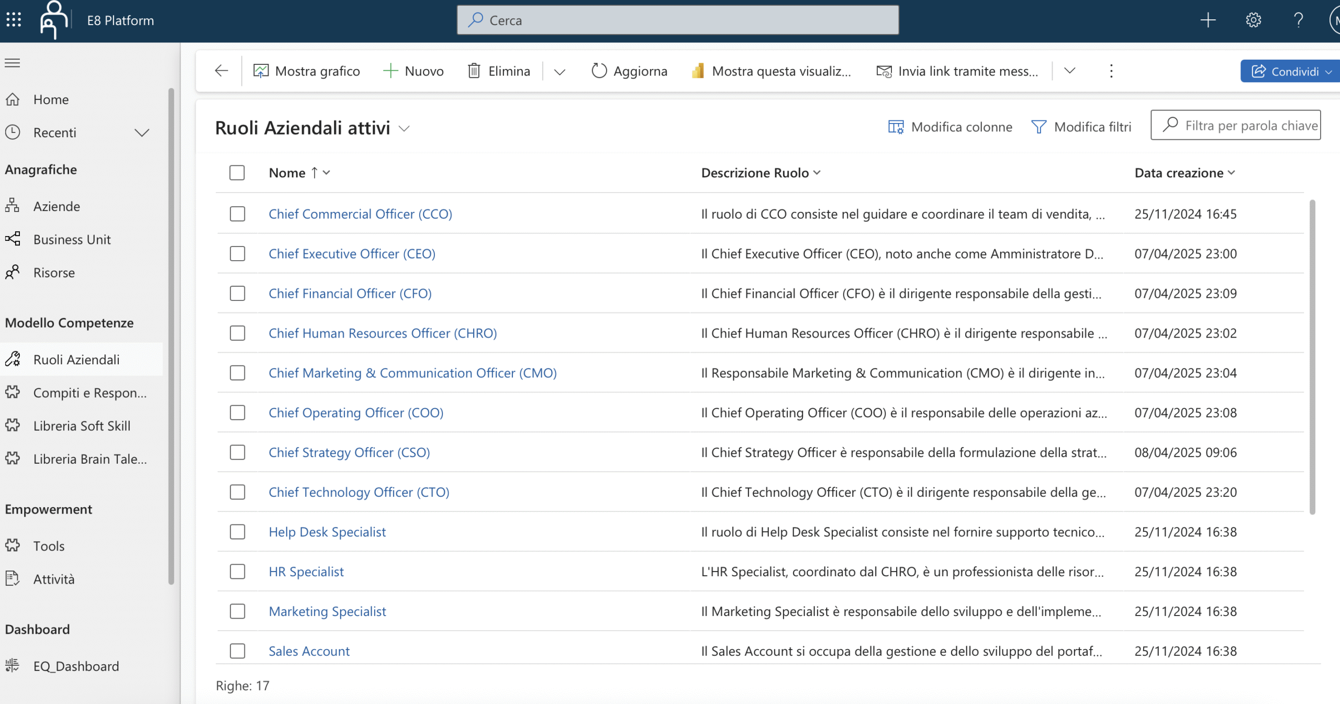The height and width of the screenshot is (704, 1340).
Task: Select all rows with header checkbox
Action: point(237,173)
